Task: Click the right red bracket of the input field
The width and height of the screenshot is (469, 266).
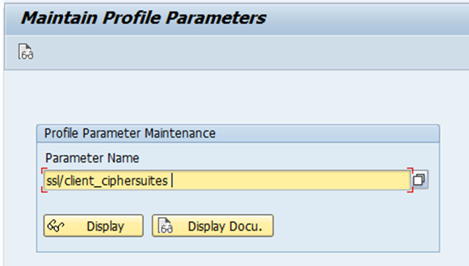Action: pos(411,180)
